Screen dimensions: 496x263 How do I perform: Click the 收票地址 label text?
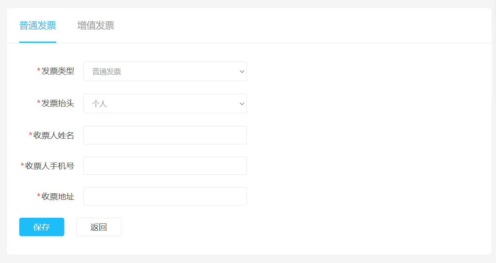tap(58, 197)
